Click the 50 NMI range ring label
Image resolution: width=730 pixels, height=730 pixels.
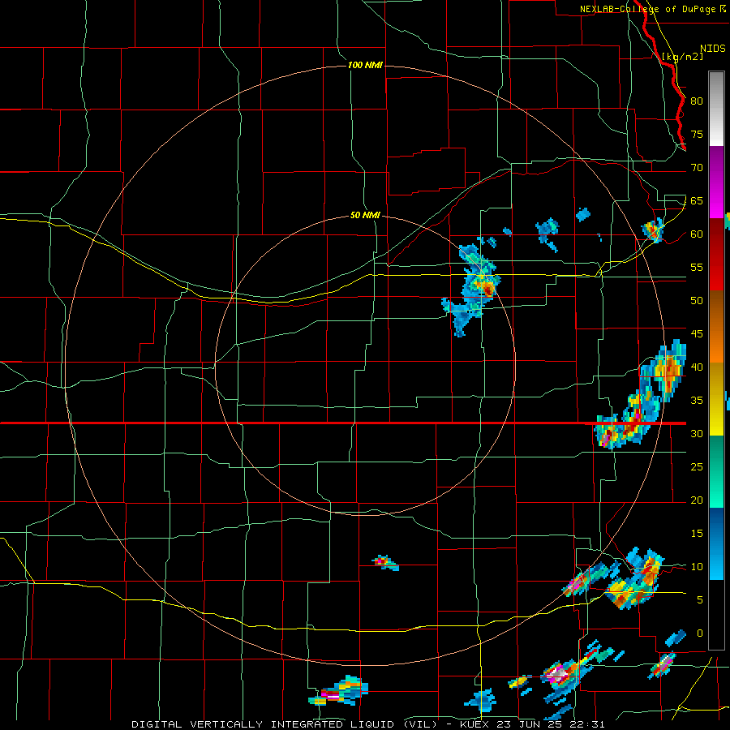(x=366, y=215)
